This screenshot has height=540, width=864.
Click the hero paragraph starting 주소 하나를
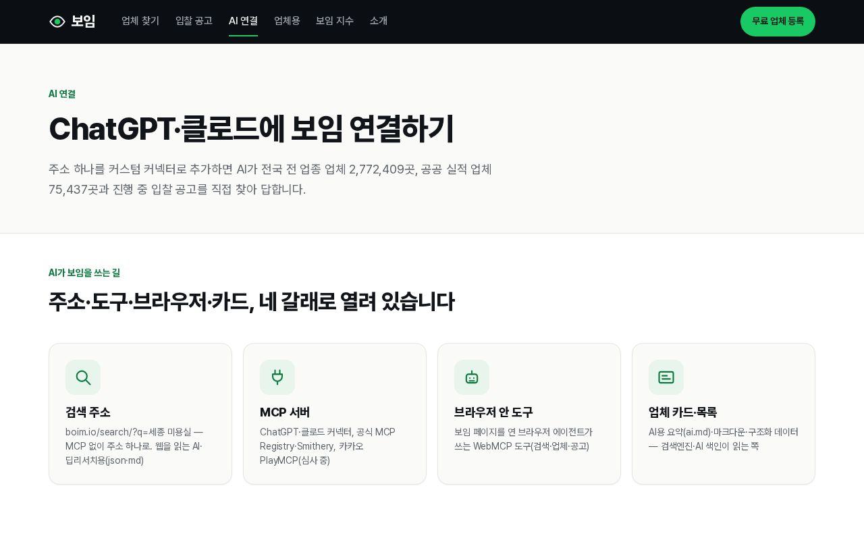click(x=270, y=179)
